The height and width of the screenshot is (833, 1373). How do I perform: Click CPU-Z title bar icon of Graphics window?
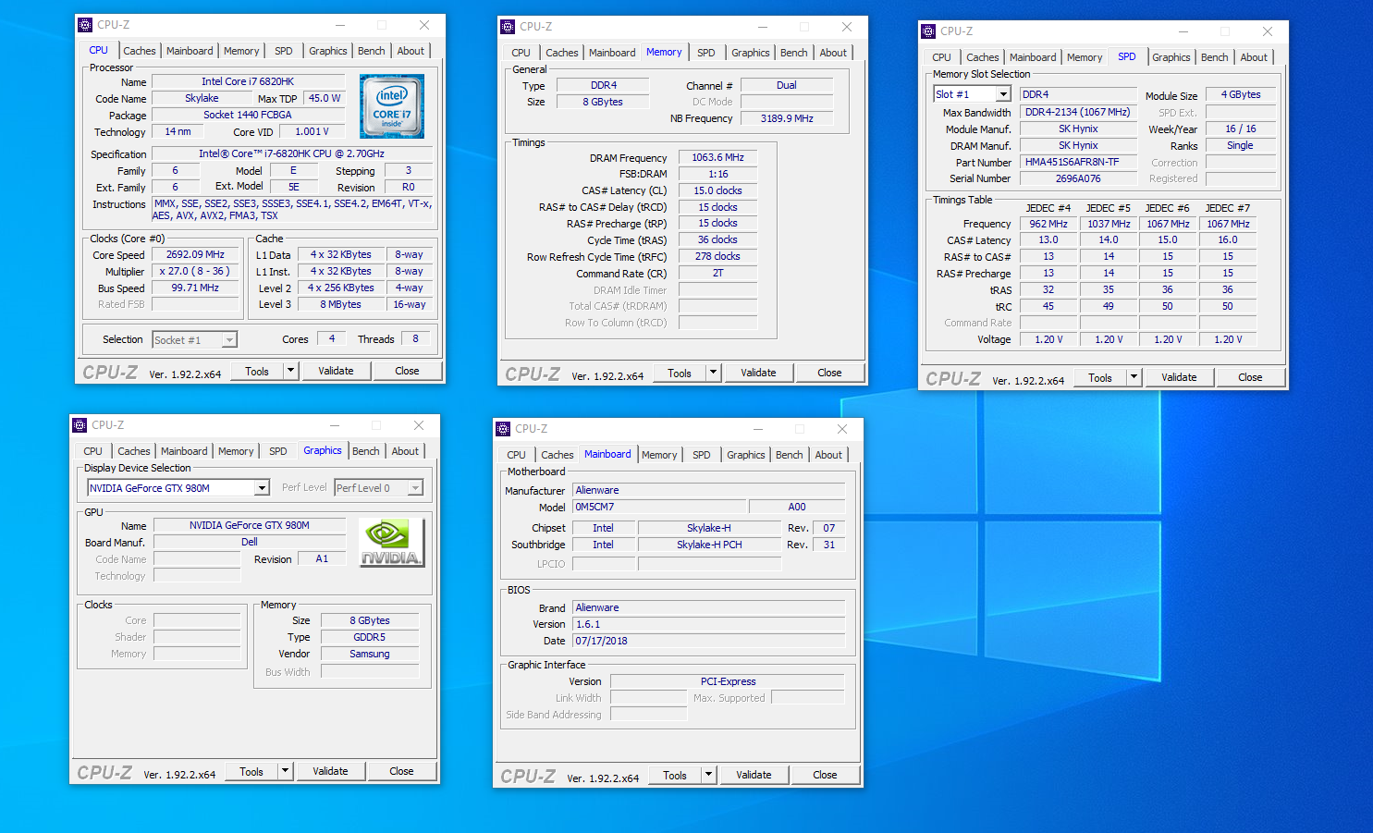coord(80,425)
